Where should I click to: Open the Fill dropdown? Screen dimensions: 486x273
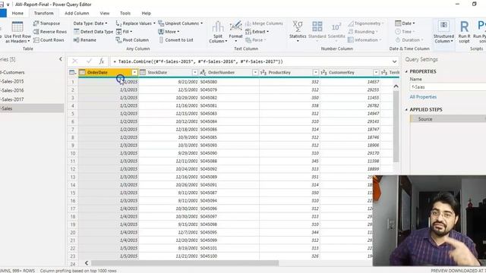pos(124,32)
